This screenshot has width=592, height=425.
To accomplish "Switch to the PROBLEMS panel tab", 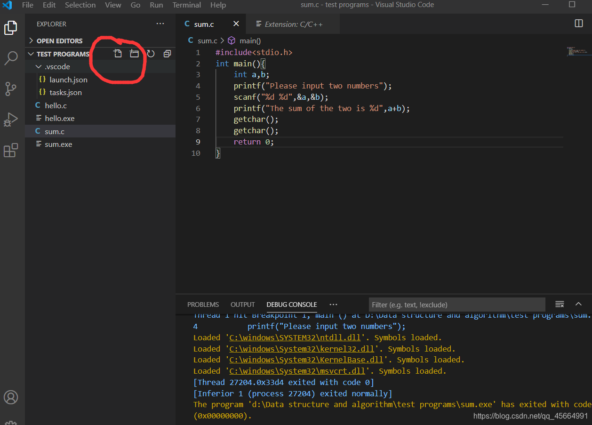I will point(203,305).
